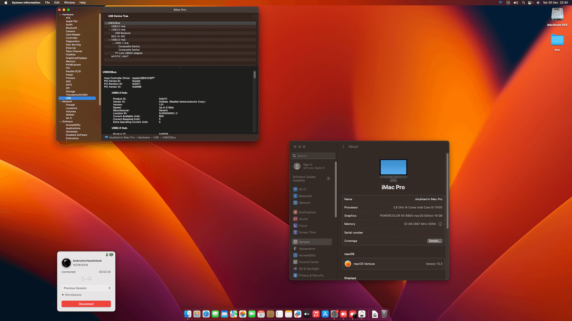The width and height of the screenshot is (572, 321).
Task: Open the Previous Session dropdown
Action: 86,288
